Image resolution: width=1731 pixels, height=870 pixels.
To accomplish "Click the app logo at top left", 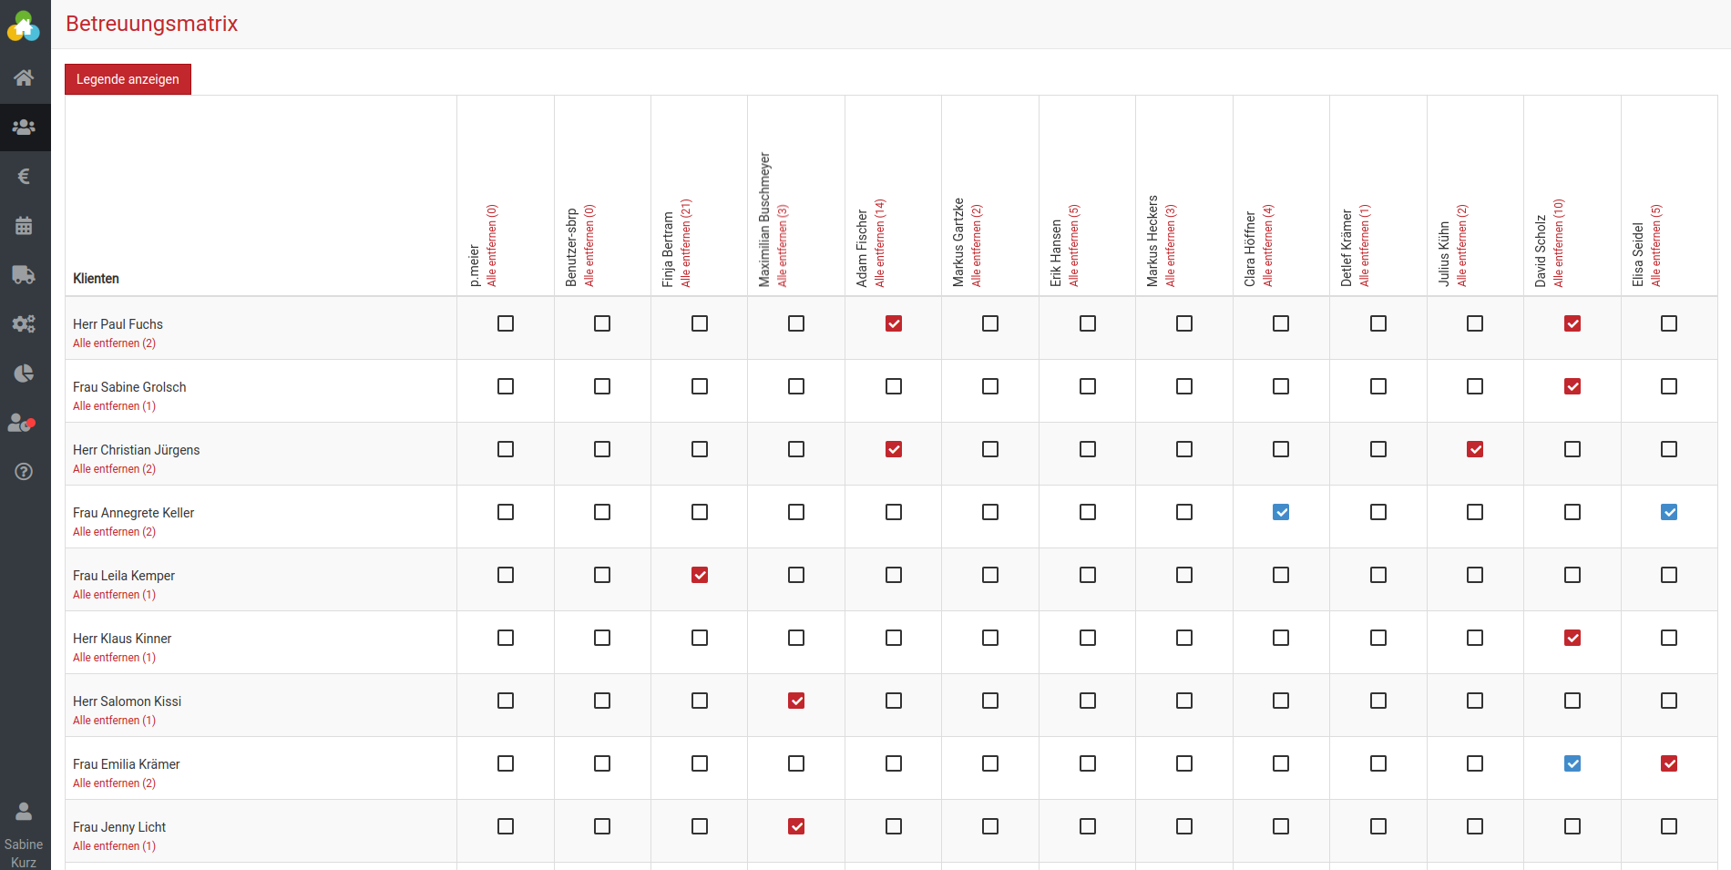I will [x=24, y=26].
